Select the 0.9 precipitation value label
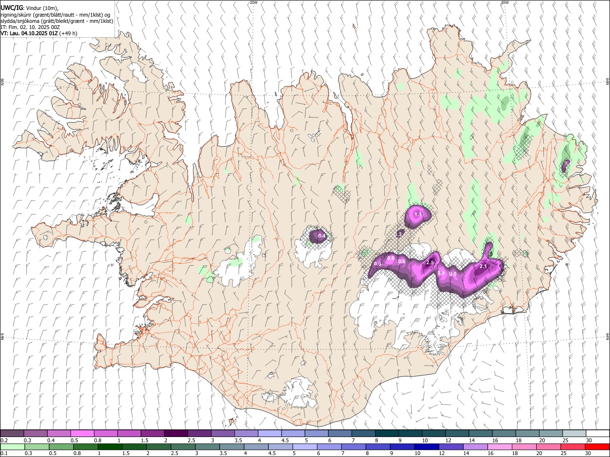 point(441,273)
